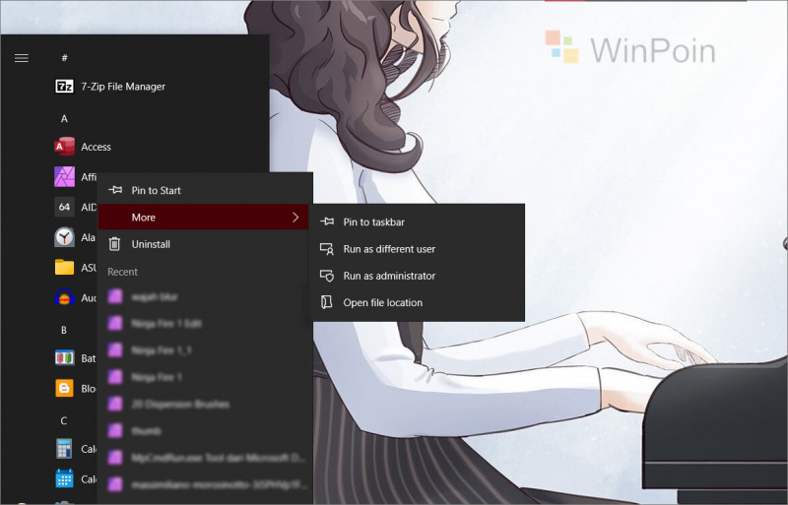Select Pin to Start
788x505 pixels.
(203, 190)
